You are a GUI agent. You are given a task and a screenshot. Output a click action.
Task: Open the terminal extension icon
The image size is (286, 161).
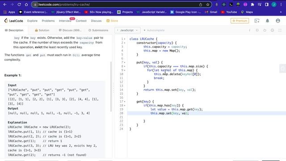coord(231,4)
